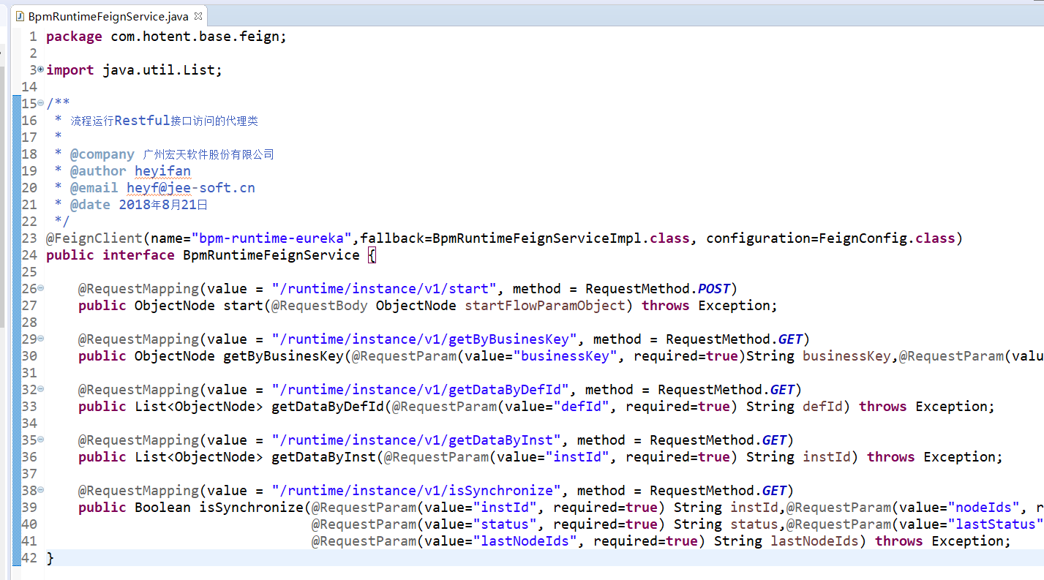Click java.util.List in the import statement

click(x=159, y=70)
